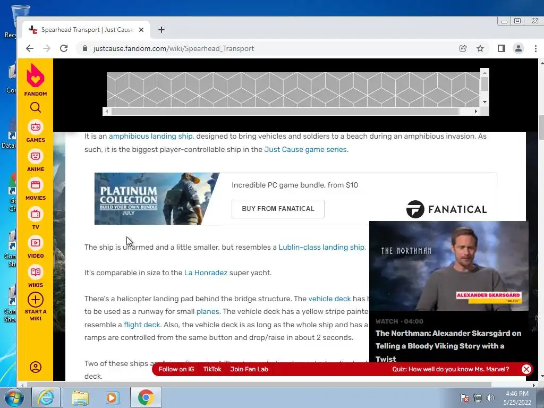The height and width of the screenshot is (408, 544).
Task: Click Chrome icon in taskbar
Action: click(x=146, y=397)
